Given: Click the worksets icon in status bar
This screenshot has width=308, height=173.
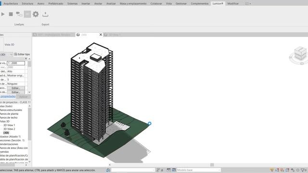Looking at the screenshot, I should pyautogui.click(x=108, y=170).
